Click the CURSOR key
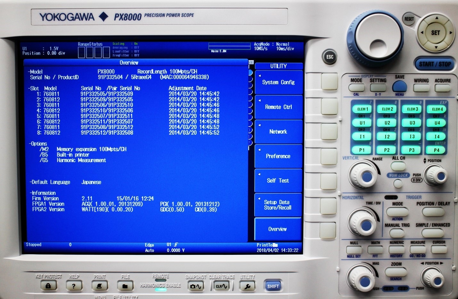The width and height of the screenshot is (458, 299). [x=439, y=249]
